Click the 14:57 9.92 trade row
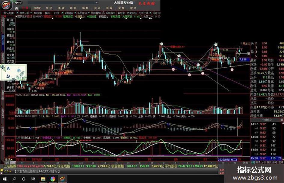Image resolution: width=284 pixels, height=183 pixels. coord(266,124)
